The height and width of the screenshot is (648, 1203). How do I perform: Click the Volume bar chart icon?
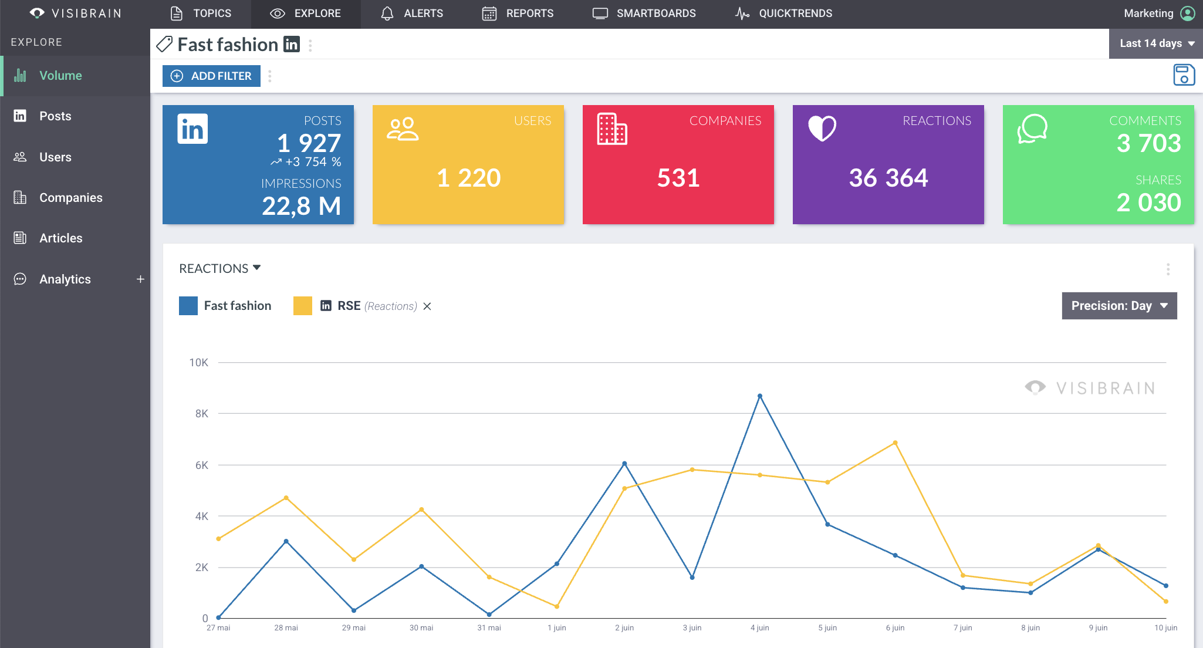point(21,75)
